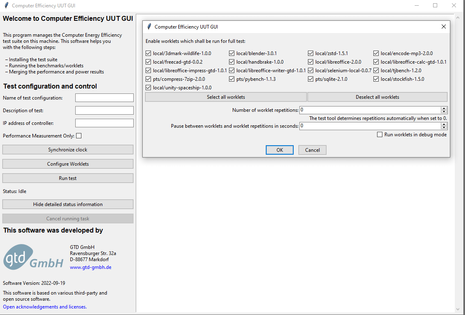Click the 'Software Version: 2022-09-19' text
This screenshot has height=315, width=465.
(x=34, y=283)
